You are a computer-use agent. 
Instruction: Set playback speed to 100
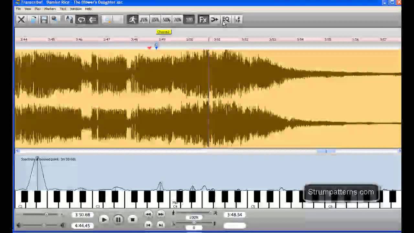coord(189,20)
